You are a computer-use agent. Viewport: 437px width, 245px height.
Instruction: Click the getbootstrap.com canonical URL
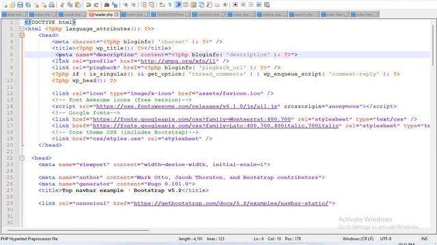point(231,203)
